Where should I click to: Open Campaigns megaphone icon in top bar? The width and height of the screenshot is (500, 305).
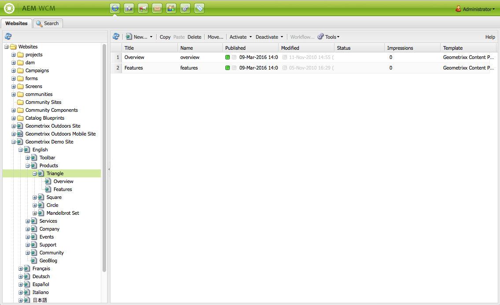[x=143, y=8]
